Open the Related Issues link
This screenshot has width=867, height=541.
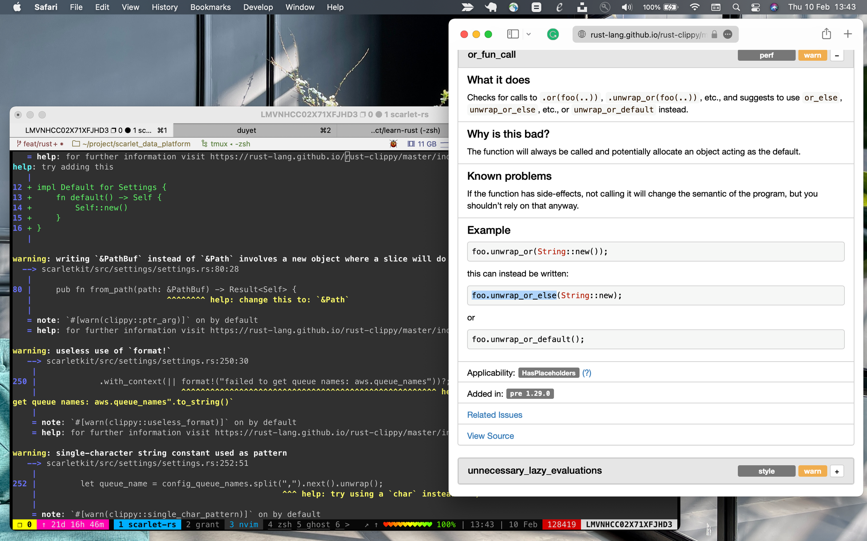pyautogui.click(x=494, y=415)
